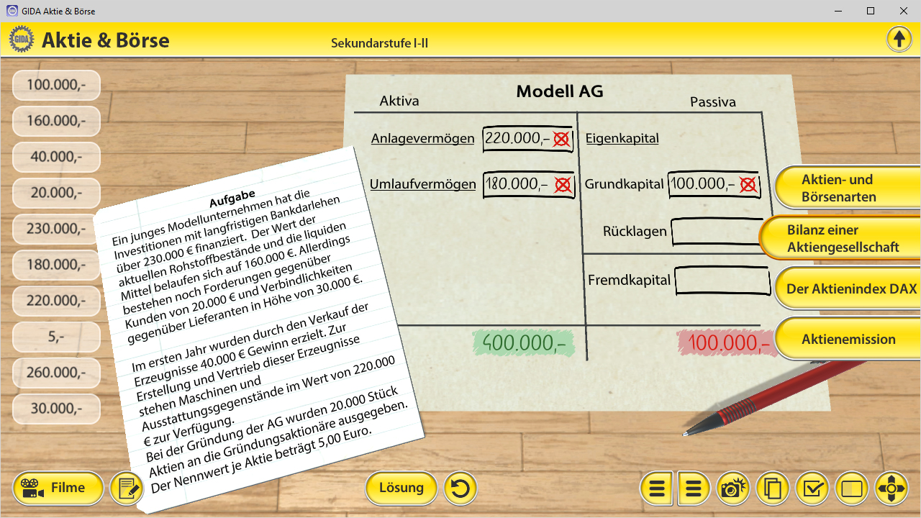Viewport: 921px width, 518px height.
Task: Remove the 100.000 Grundkapital value with red X
Action: point(748,185)
